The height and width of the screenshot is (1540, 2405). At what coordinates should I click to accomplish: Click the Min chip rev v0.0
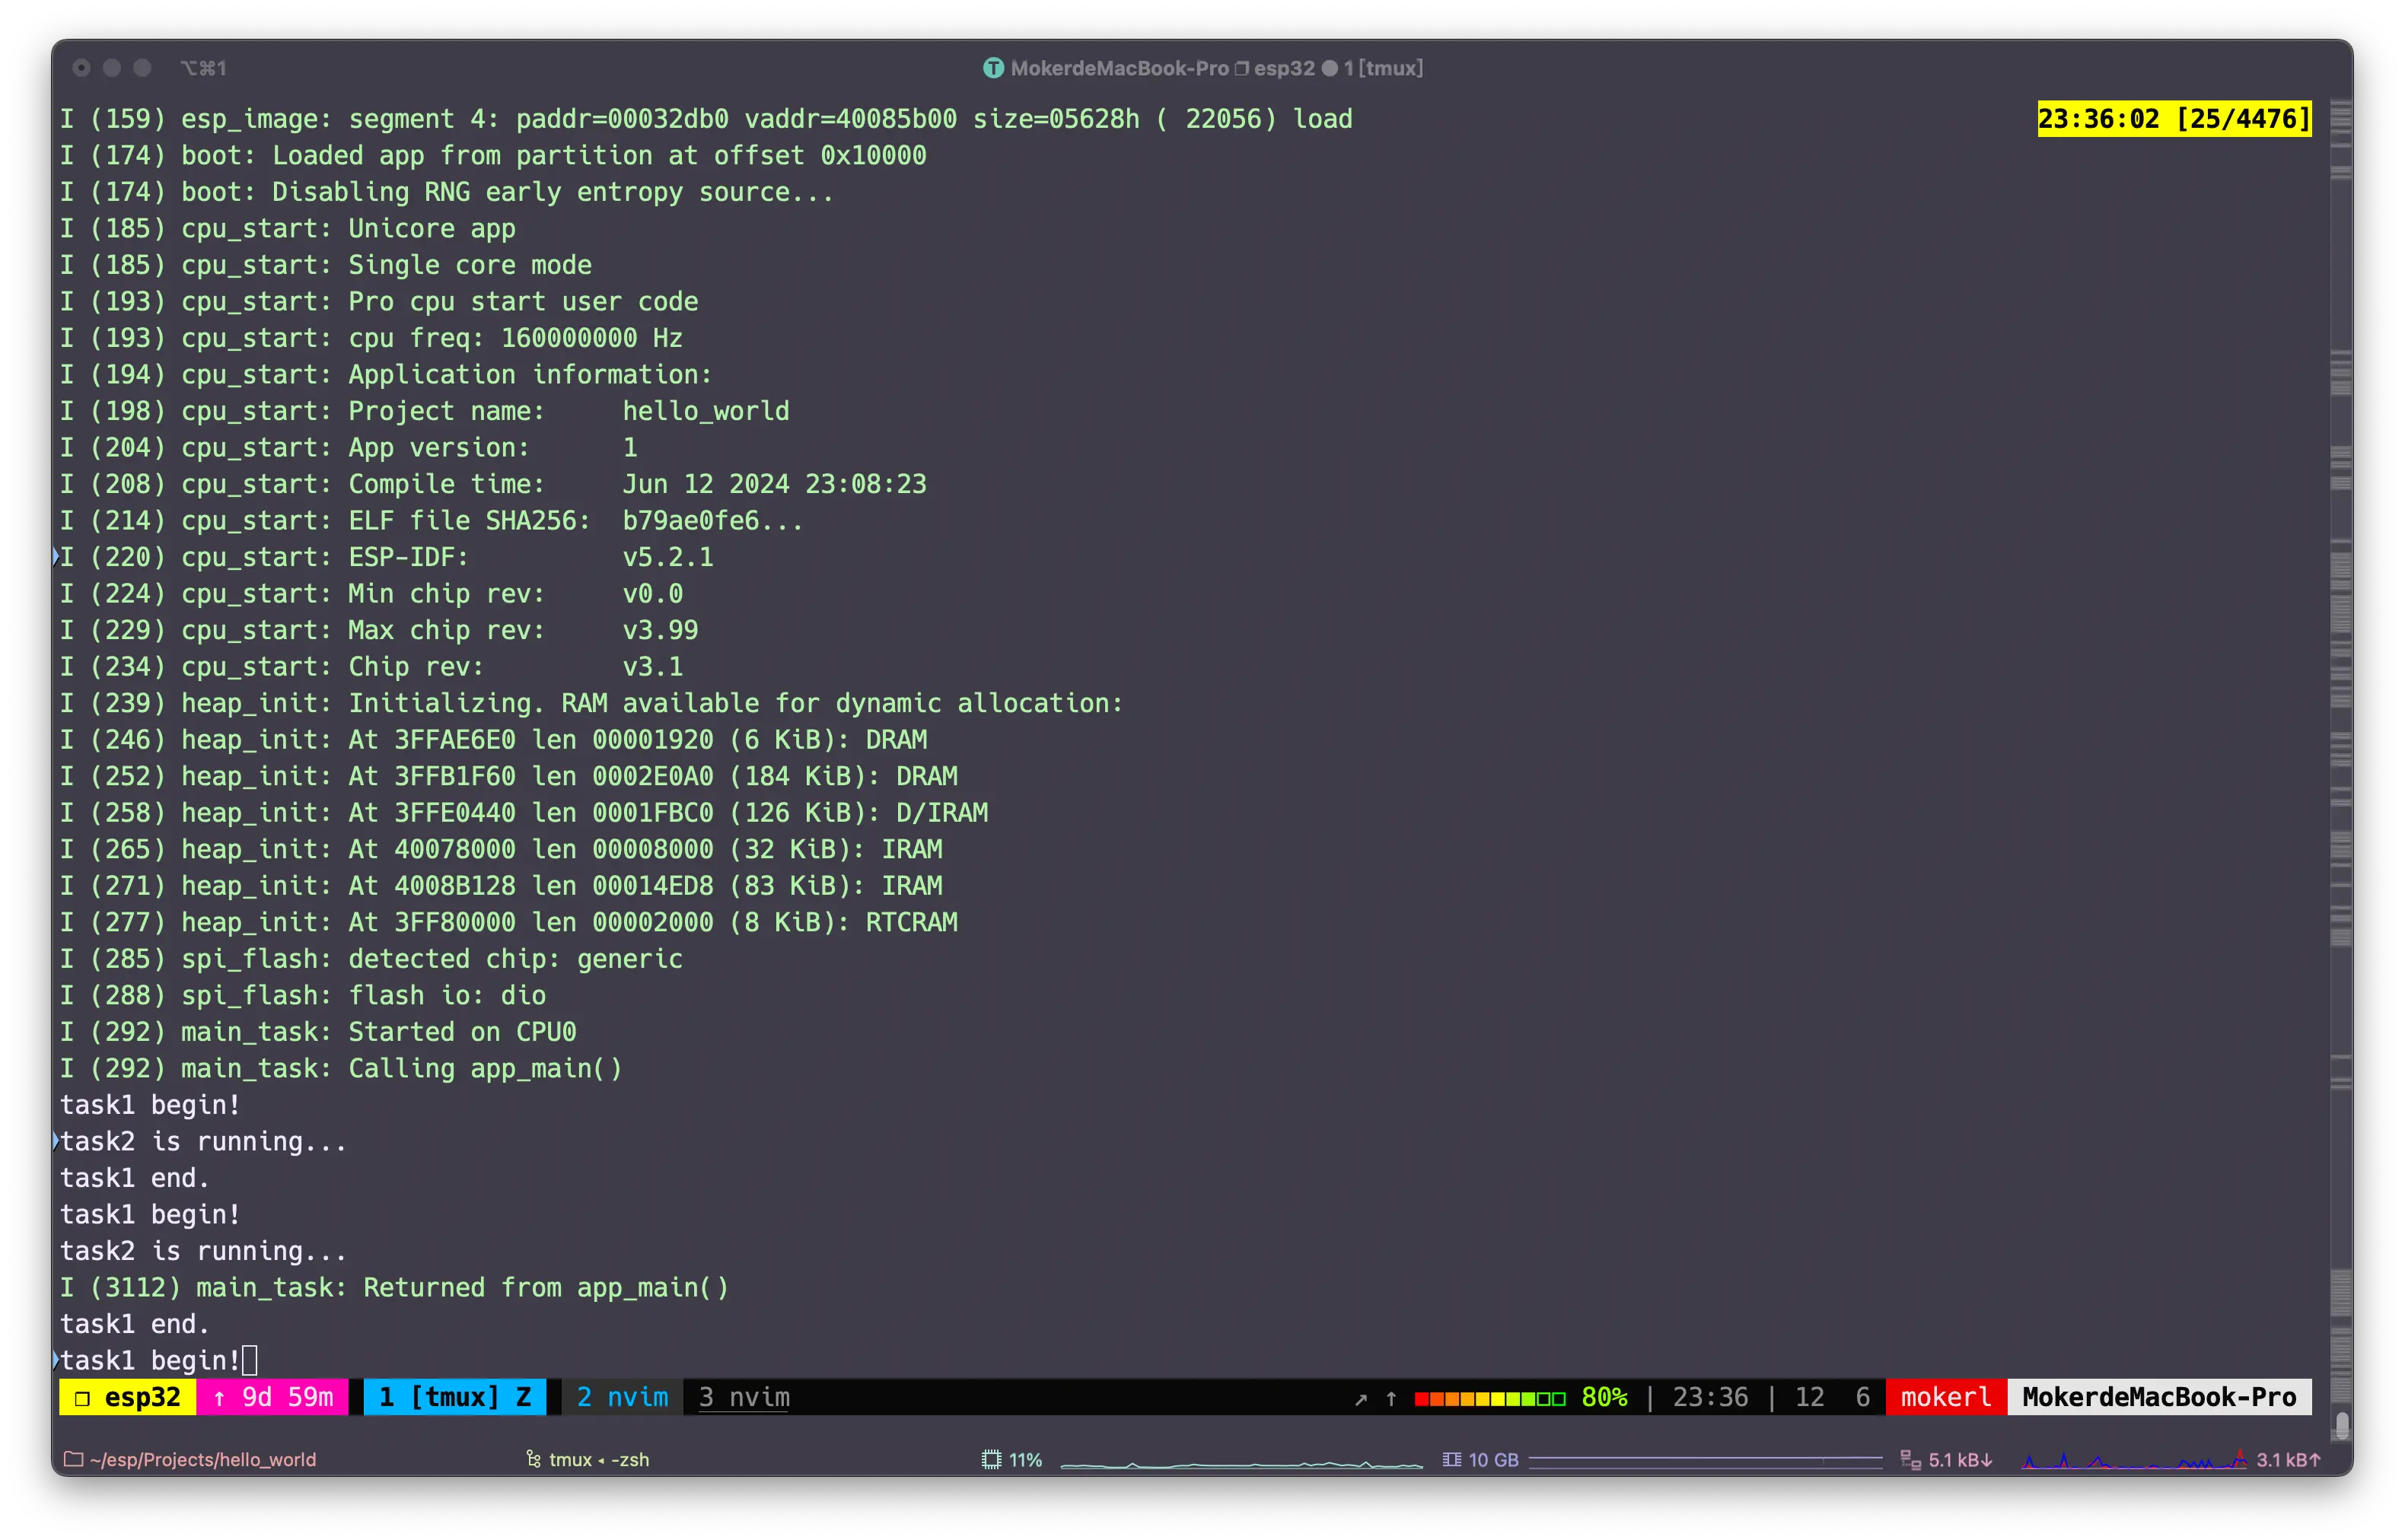[652, 593]
